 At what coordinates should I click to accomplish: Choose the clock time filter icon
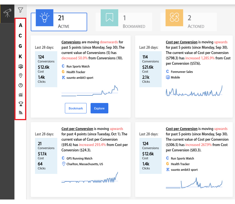pyautogui.click(x=21, y=85)
